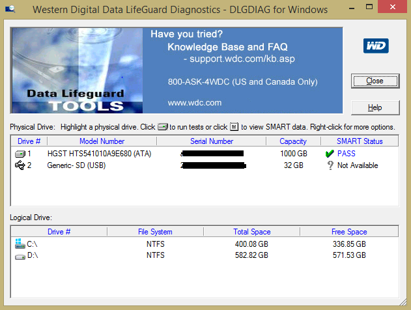Click the Data Lifeguard Tools banner image

pyautogui.click(x=78, y=70)
